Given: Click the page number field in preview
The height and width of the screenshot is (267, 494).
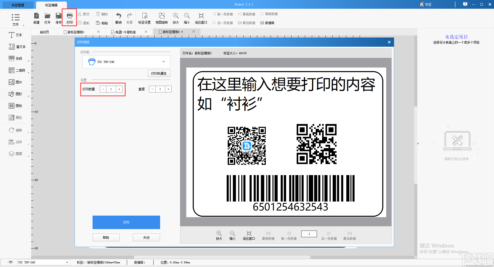Looking at the screenshot, I should 309,234.
